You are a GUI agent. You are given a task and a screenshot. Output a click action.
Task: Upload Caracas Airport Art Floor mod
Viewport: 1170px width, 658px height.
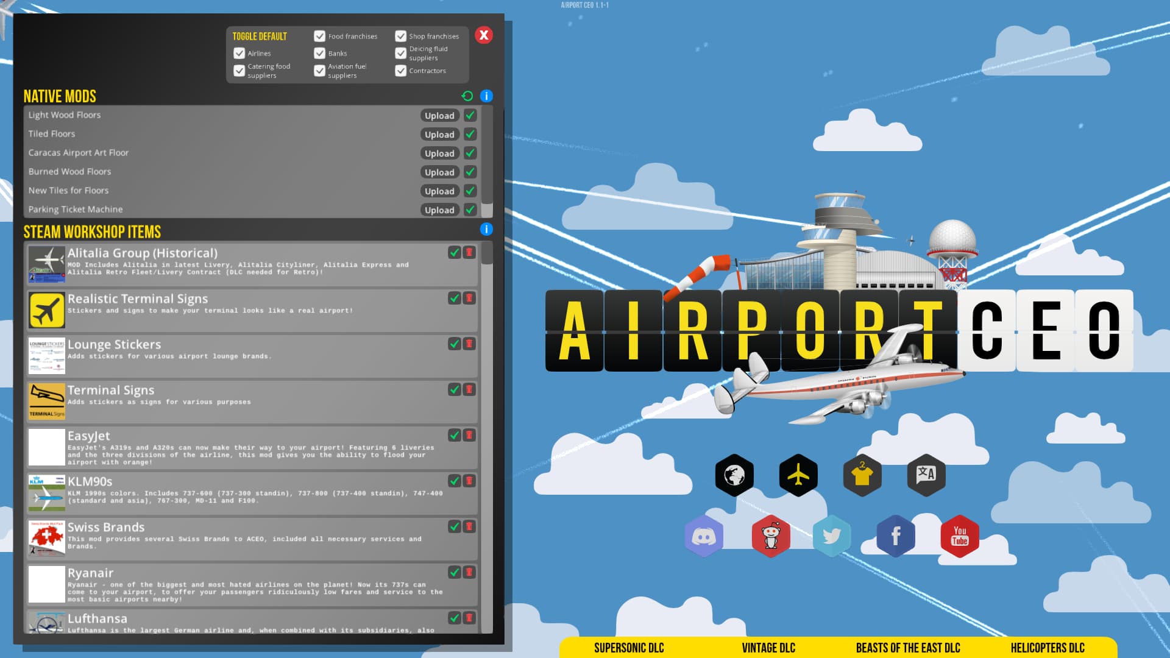(439, 154)
